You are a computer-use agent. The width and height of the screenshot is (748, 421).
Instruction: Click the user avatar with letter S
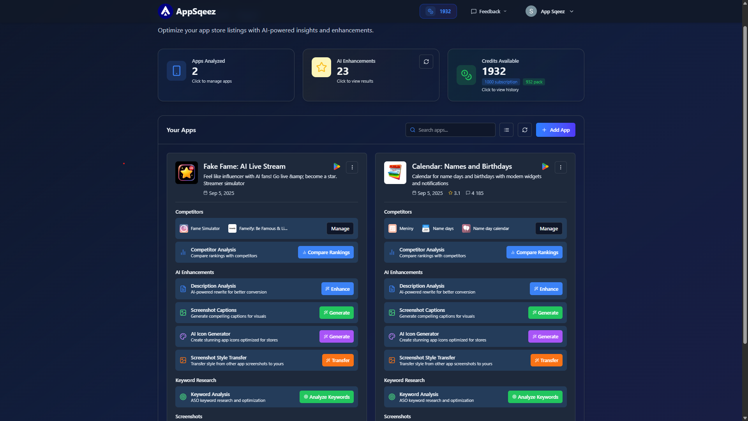point(531,11)
